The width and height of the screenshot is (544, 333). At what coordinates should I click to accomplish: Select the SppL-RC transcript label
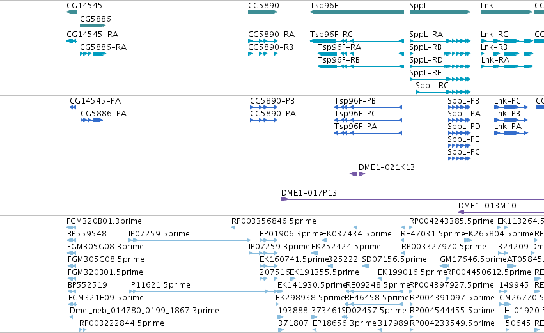click(432, 86)
